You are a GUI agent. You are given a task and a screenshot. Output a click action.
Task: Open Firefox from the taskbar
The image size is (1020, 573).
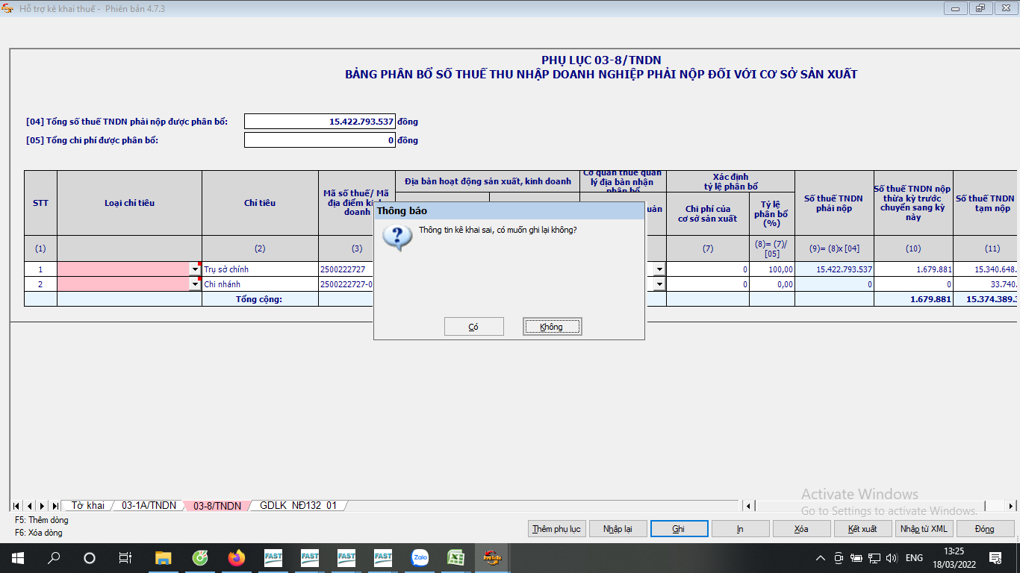237,557
